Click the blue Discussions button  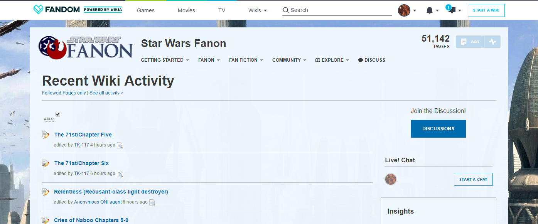point(438,129)
